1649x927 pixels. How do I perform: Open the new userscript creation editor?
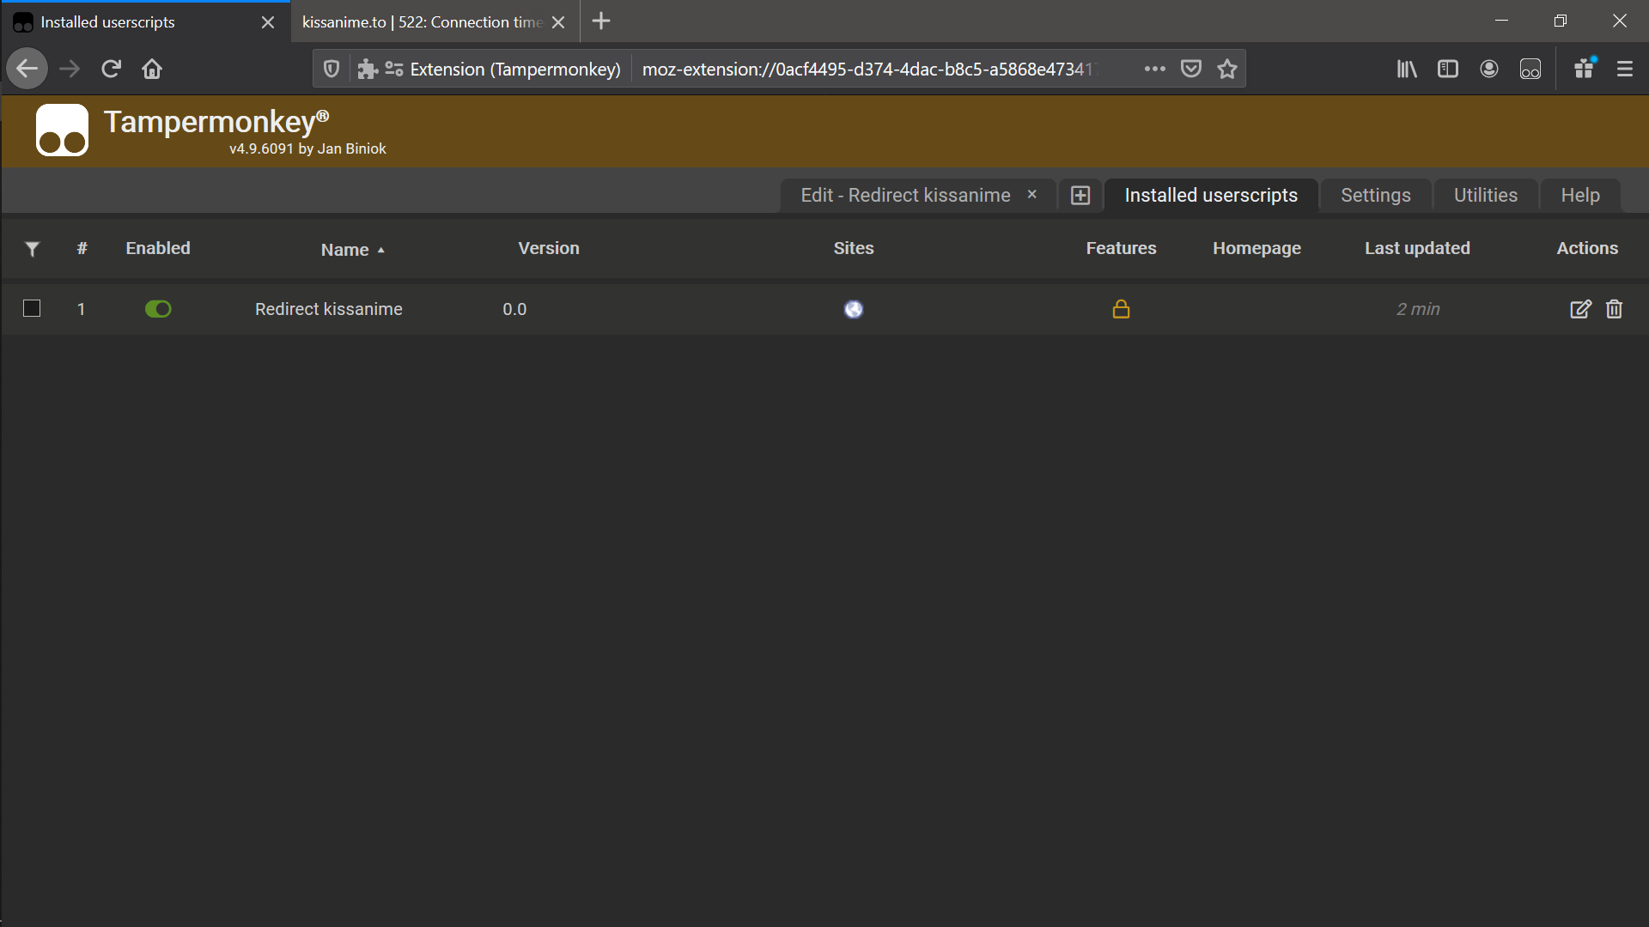(1080, 195)
